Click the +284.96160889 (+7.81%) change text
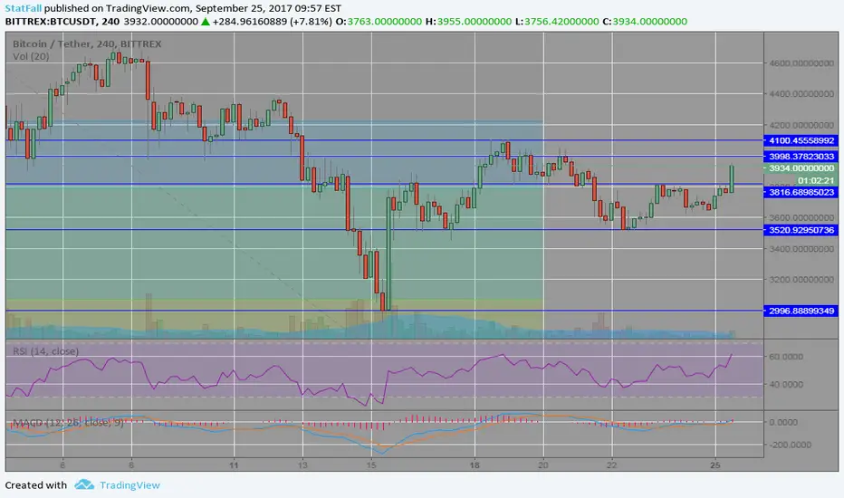Viewport: 844px width, 498px height. click(x=273, y=22)
